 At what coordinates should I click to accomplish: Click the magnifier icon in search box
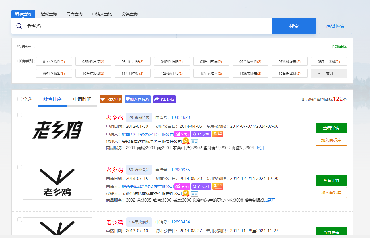click(x=19, y=26)
